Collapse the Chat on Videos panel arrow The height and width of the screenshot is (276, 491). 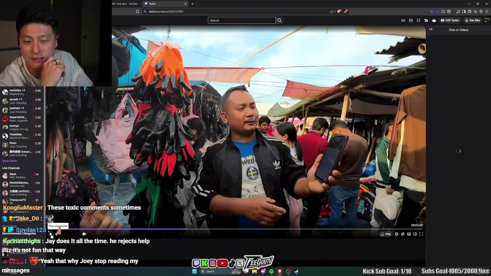[x=431, y=30]
